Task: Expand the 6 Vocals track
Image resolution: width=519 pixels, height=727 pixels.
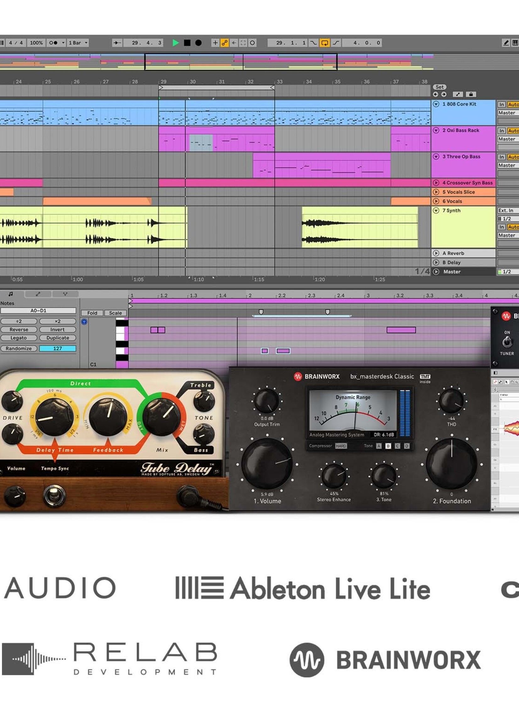Action: click(436, 201)
